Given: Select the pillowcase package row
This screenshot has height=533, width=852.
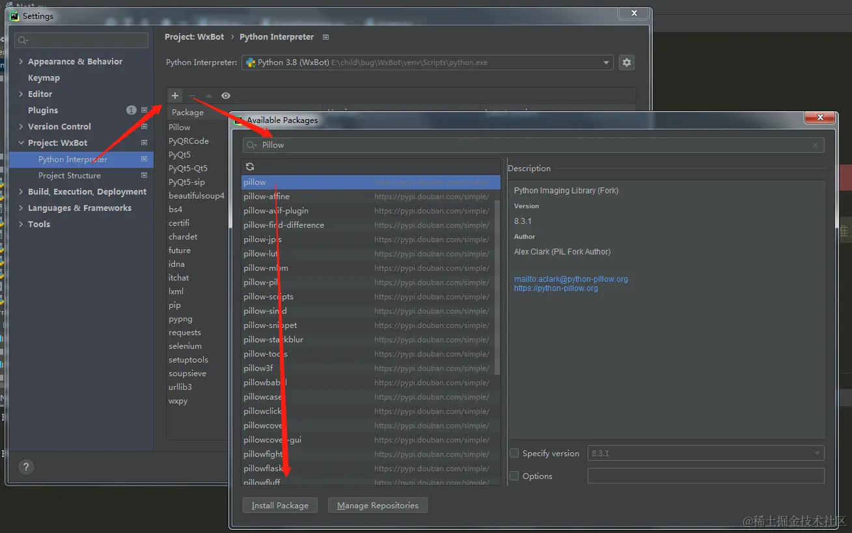Looking at the screenshot, I should point(371,397).
